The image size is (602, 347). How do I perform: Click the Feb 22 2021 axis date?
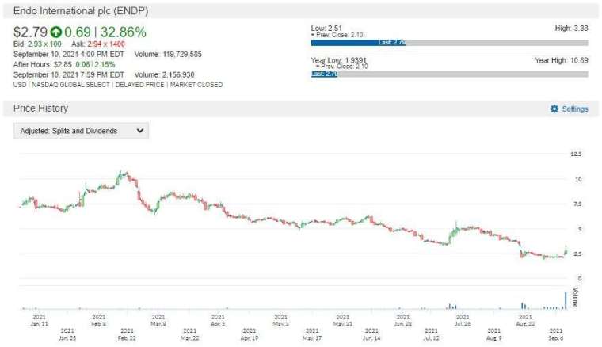127,334
